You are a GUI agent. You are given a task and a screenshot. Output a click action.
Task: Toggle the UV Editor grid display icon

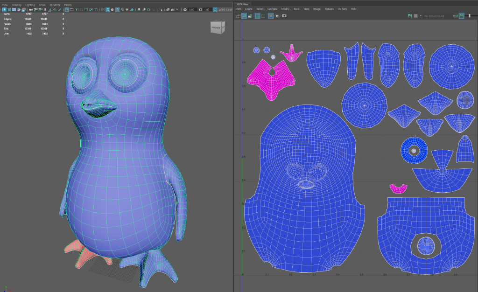coord(271,15)
